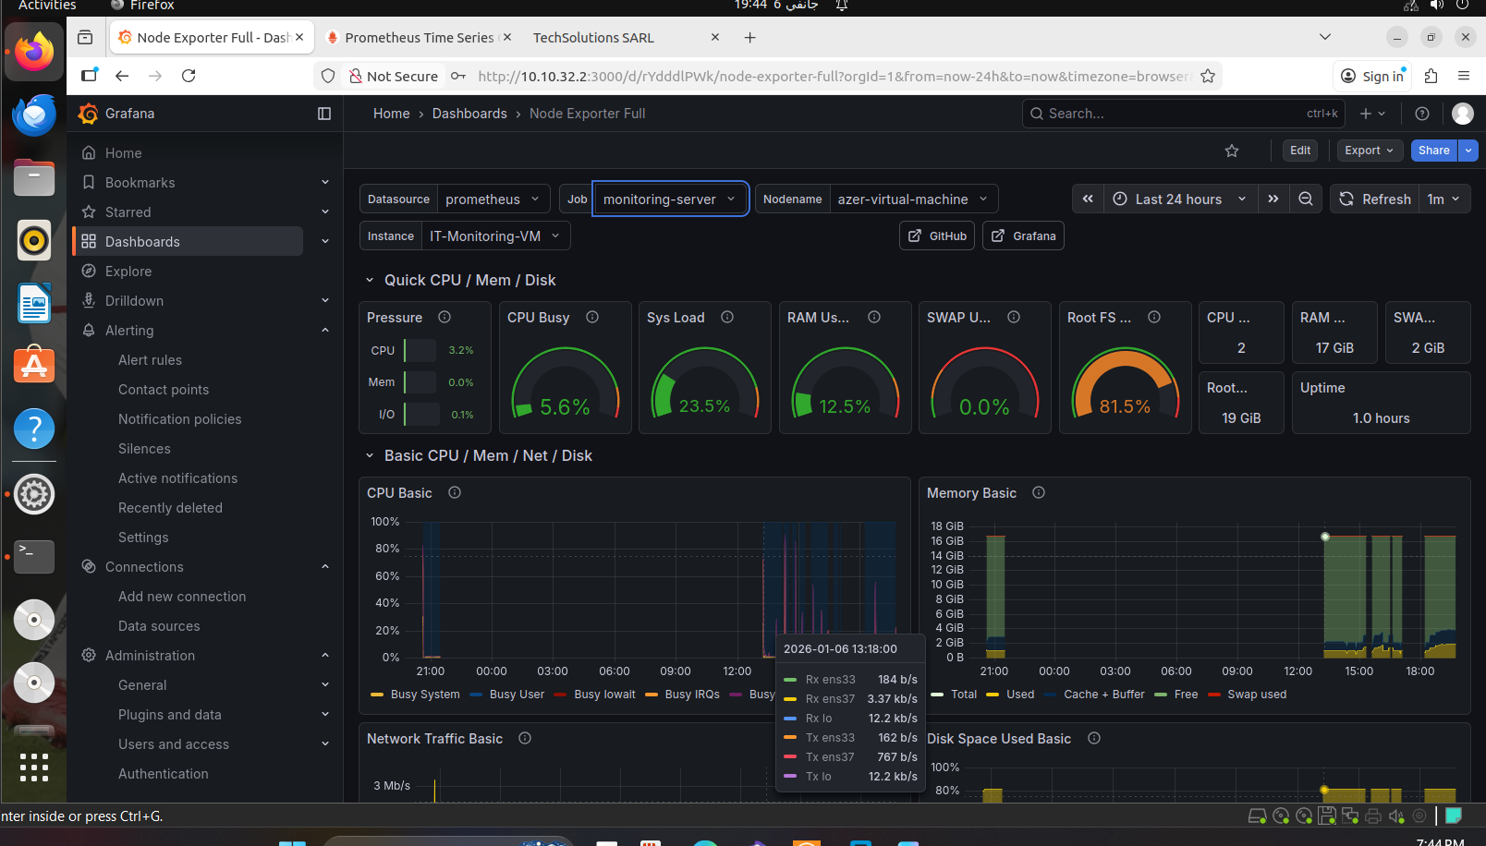1486x846 pixels.
Task: Shift time range backward with double-left arrows
Action: pyautogui.click(x=1088, y=199)
